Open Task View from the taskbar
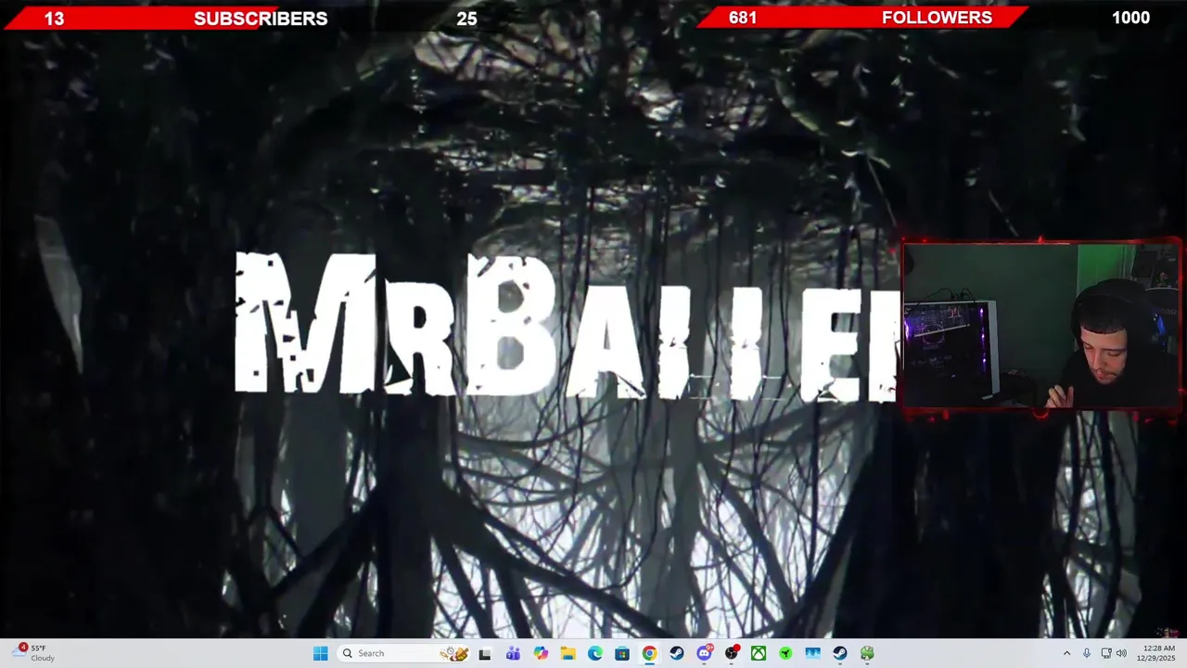This screenshot has width=1187, height=668. pyautogui.click(x=484, y=653)
